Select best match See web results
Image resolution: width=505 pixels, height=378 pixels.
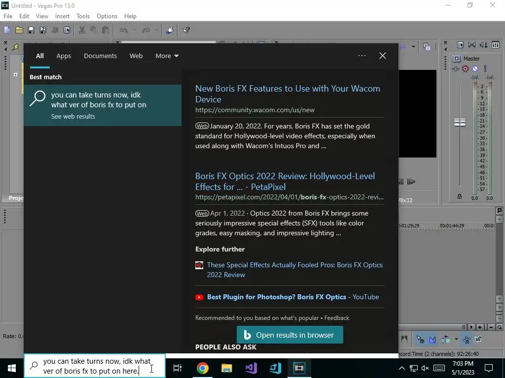(103, 105)
